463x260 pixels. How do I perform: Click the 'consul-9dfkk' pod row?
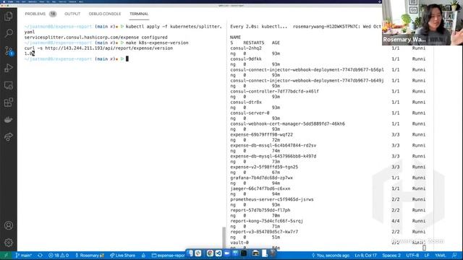[246, 59]
